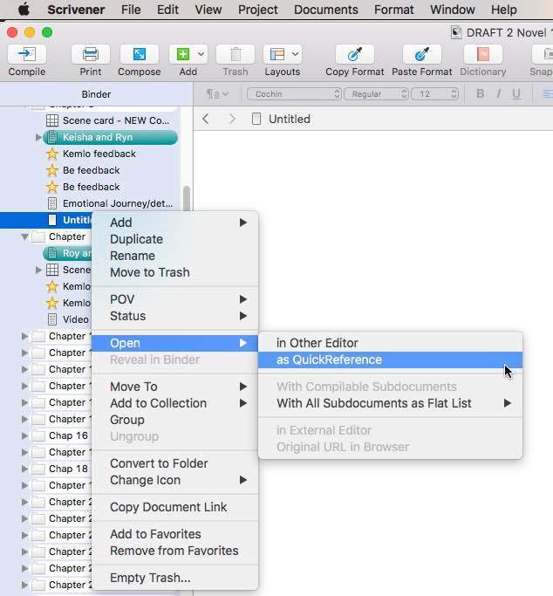Open the Apple menu
Screen dimensions: 553x596
pos(24,10)
